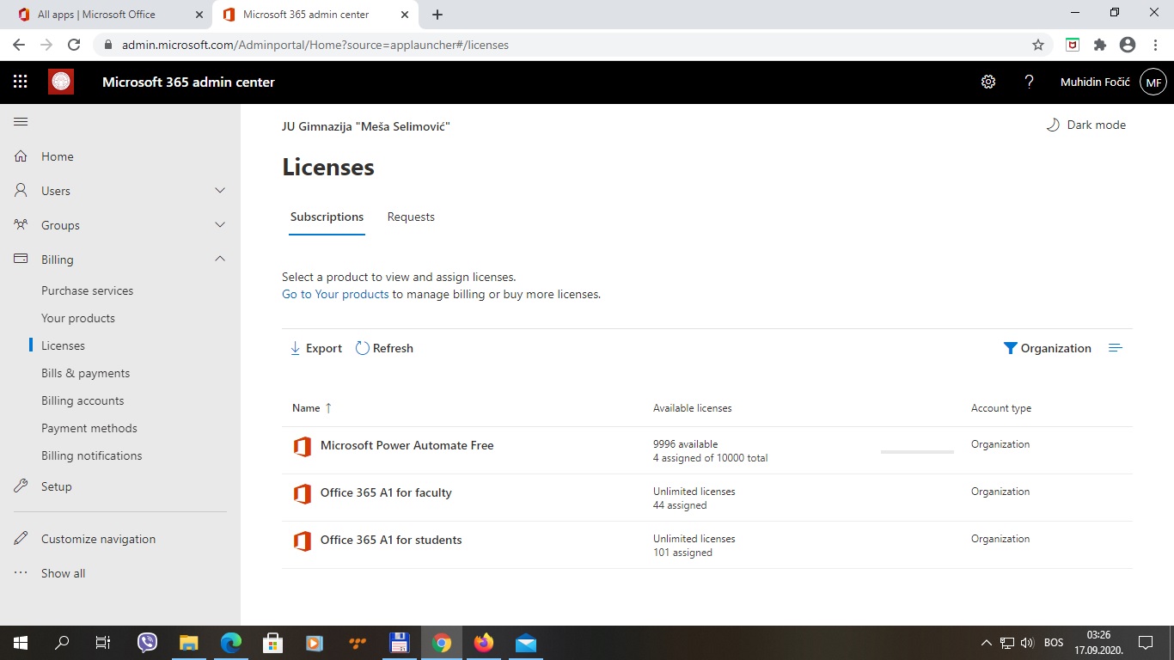
Task: Open the Help question mark icon
Action: coord(1030,82)
